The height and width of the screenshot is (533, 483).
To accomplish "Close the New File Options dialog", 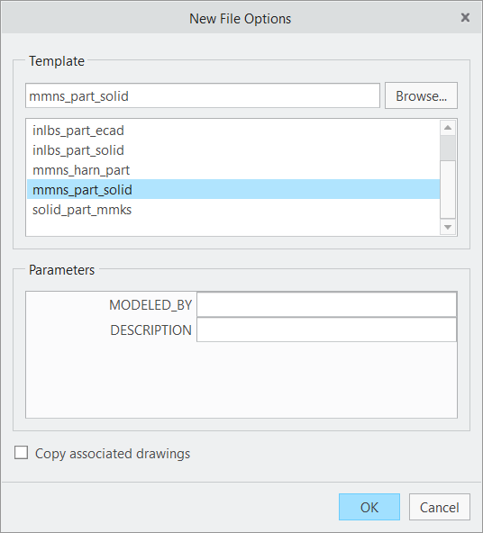I will pos(465,17).
